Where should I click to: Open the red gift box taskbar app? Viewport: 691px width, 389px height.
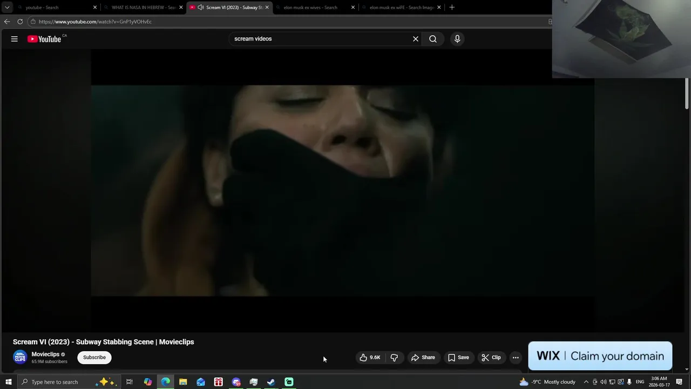pyautogui.click(x=218, y=382)
